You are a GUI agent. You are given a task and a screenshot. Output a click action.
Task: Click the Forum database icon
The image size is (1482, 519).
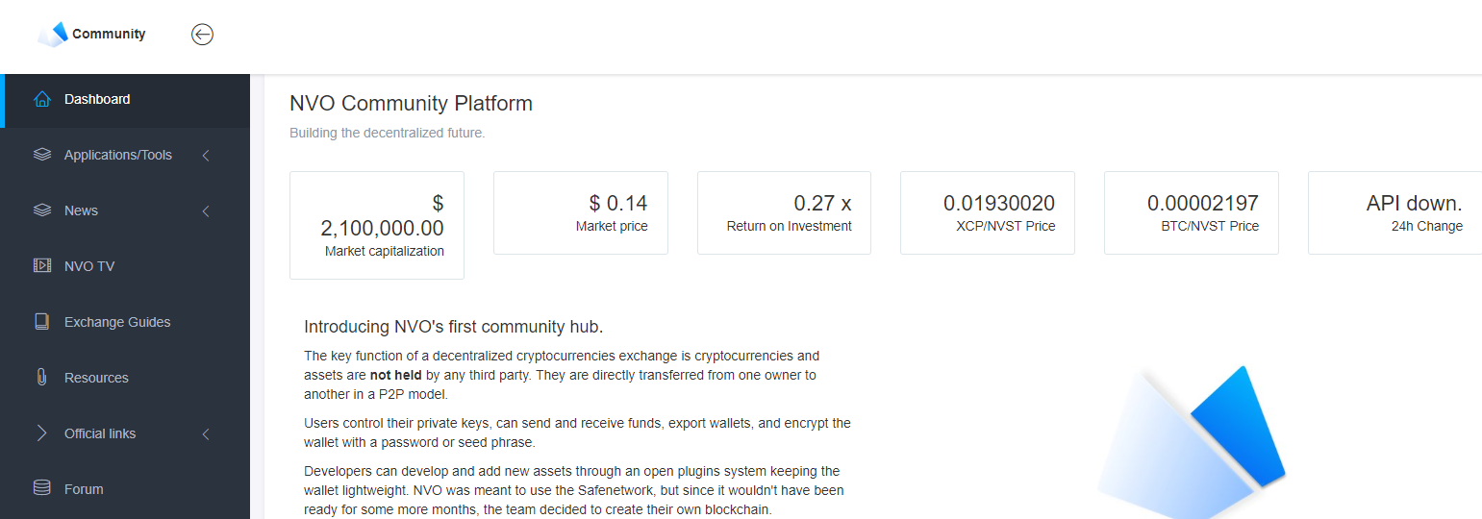(x=41, y=489)
